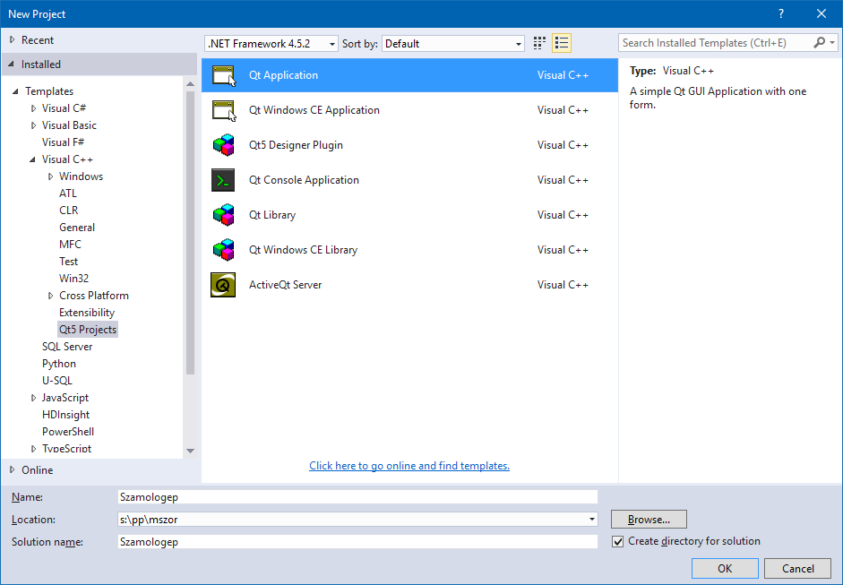
Task: Open the online templates link
Action: [x=409, y=466]
